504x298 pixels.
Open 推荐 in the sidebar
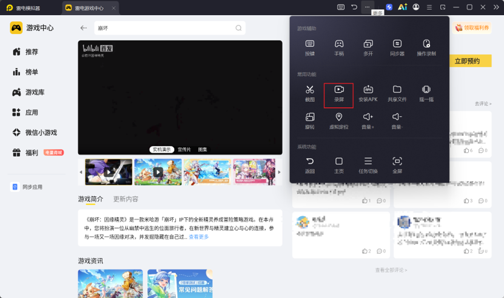point(25,51)
